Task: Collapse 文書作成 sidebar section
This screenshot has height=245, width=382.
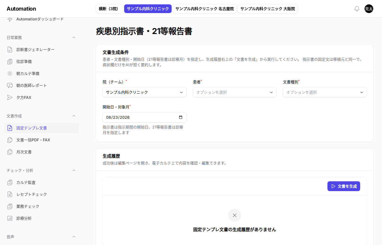Action: coord(74,116)
